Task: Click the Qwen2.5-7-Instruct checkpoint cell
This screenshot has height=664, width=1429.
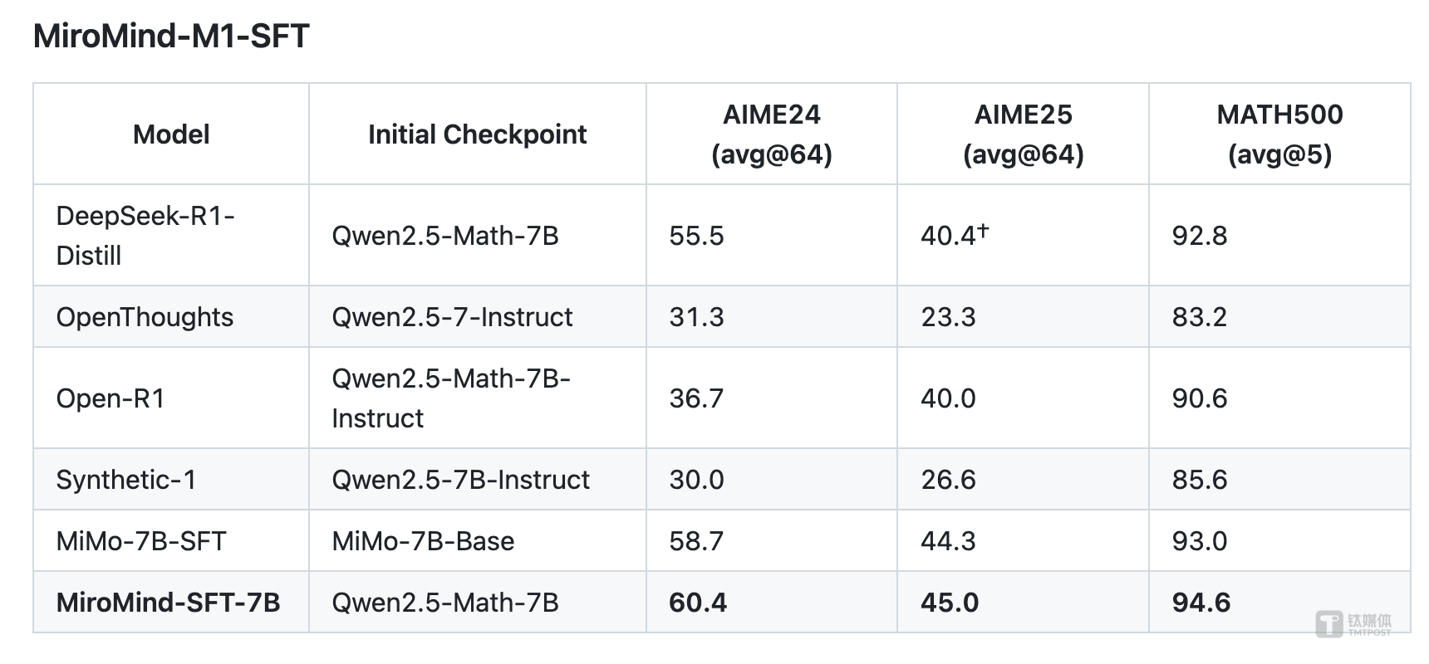Action: tap(452, 317)
